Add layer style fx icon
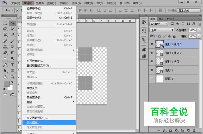The height and width of the screenshot is (134, 203). [x=164, y=131]
